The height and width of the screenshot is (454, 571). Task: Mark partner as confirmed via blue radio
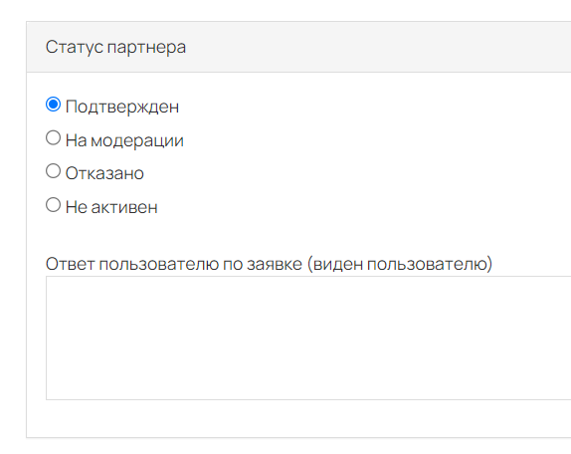point(53,105)
